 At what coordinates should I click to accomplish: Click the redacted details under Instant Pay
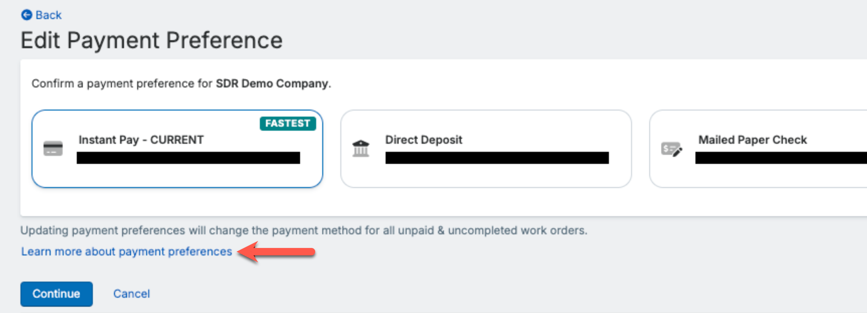(x=188, y=158)
